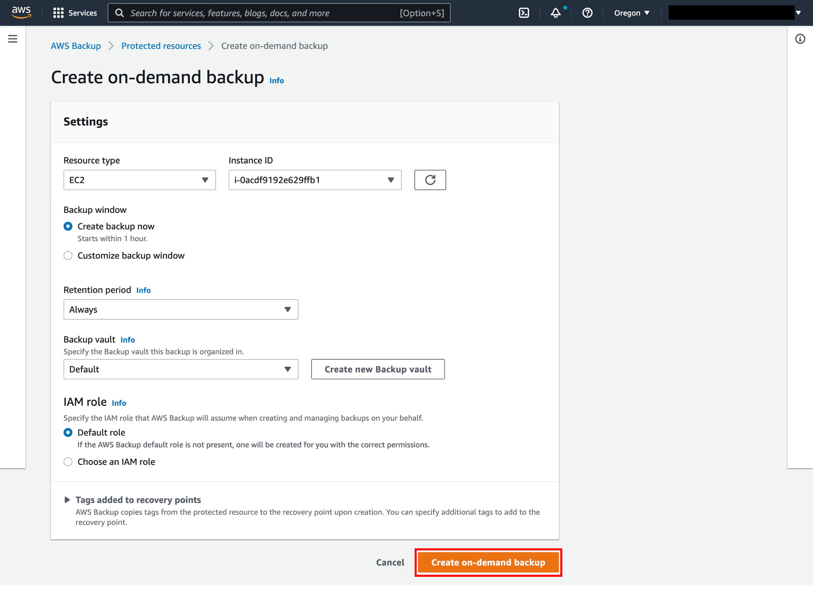Choose Default role radio button

tap(68, 432)
